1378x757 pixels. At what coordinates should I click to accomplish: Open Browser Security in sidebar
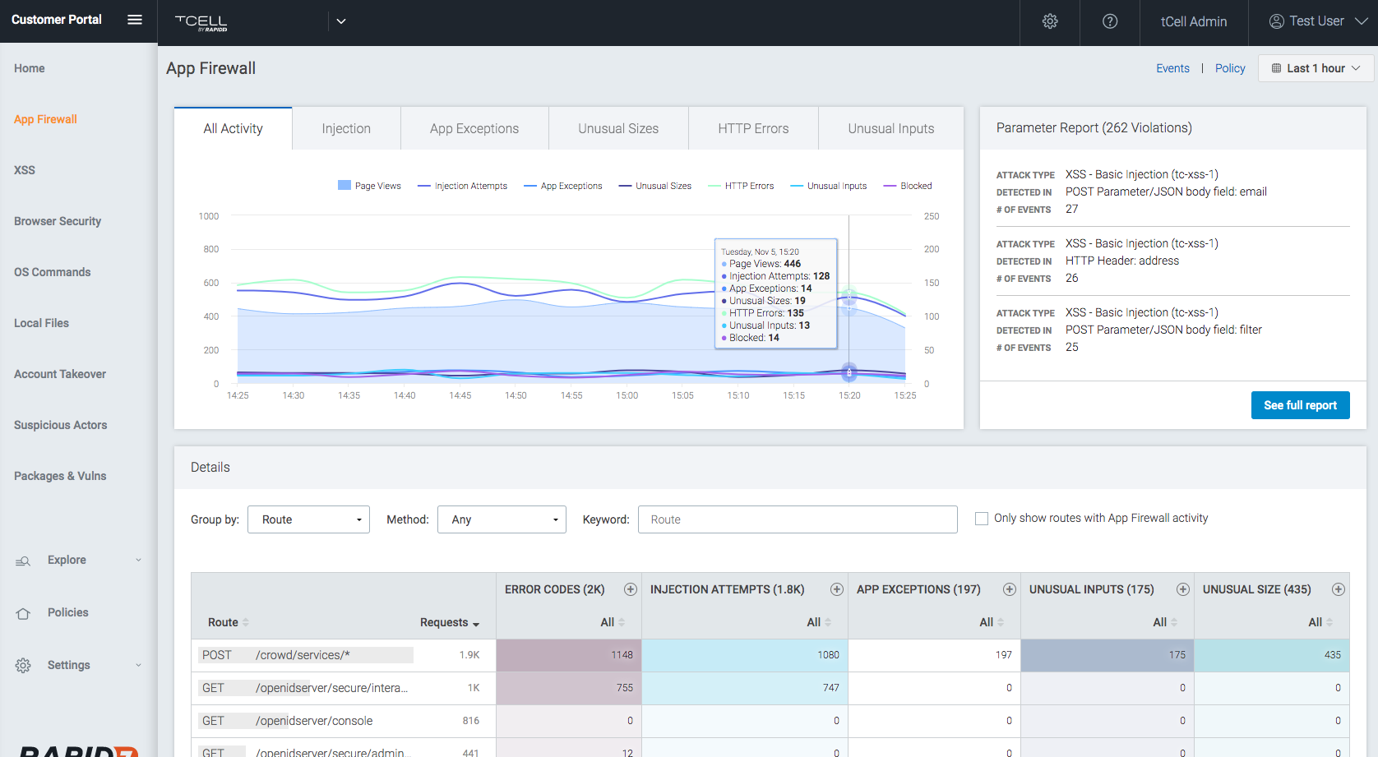point(58,221)
